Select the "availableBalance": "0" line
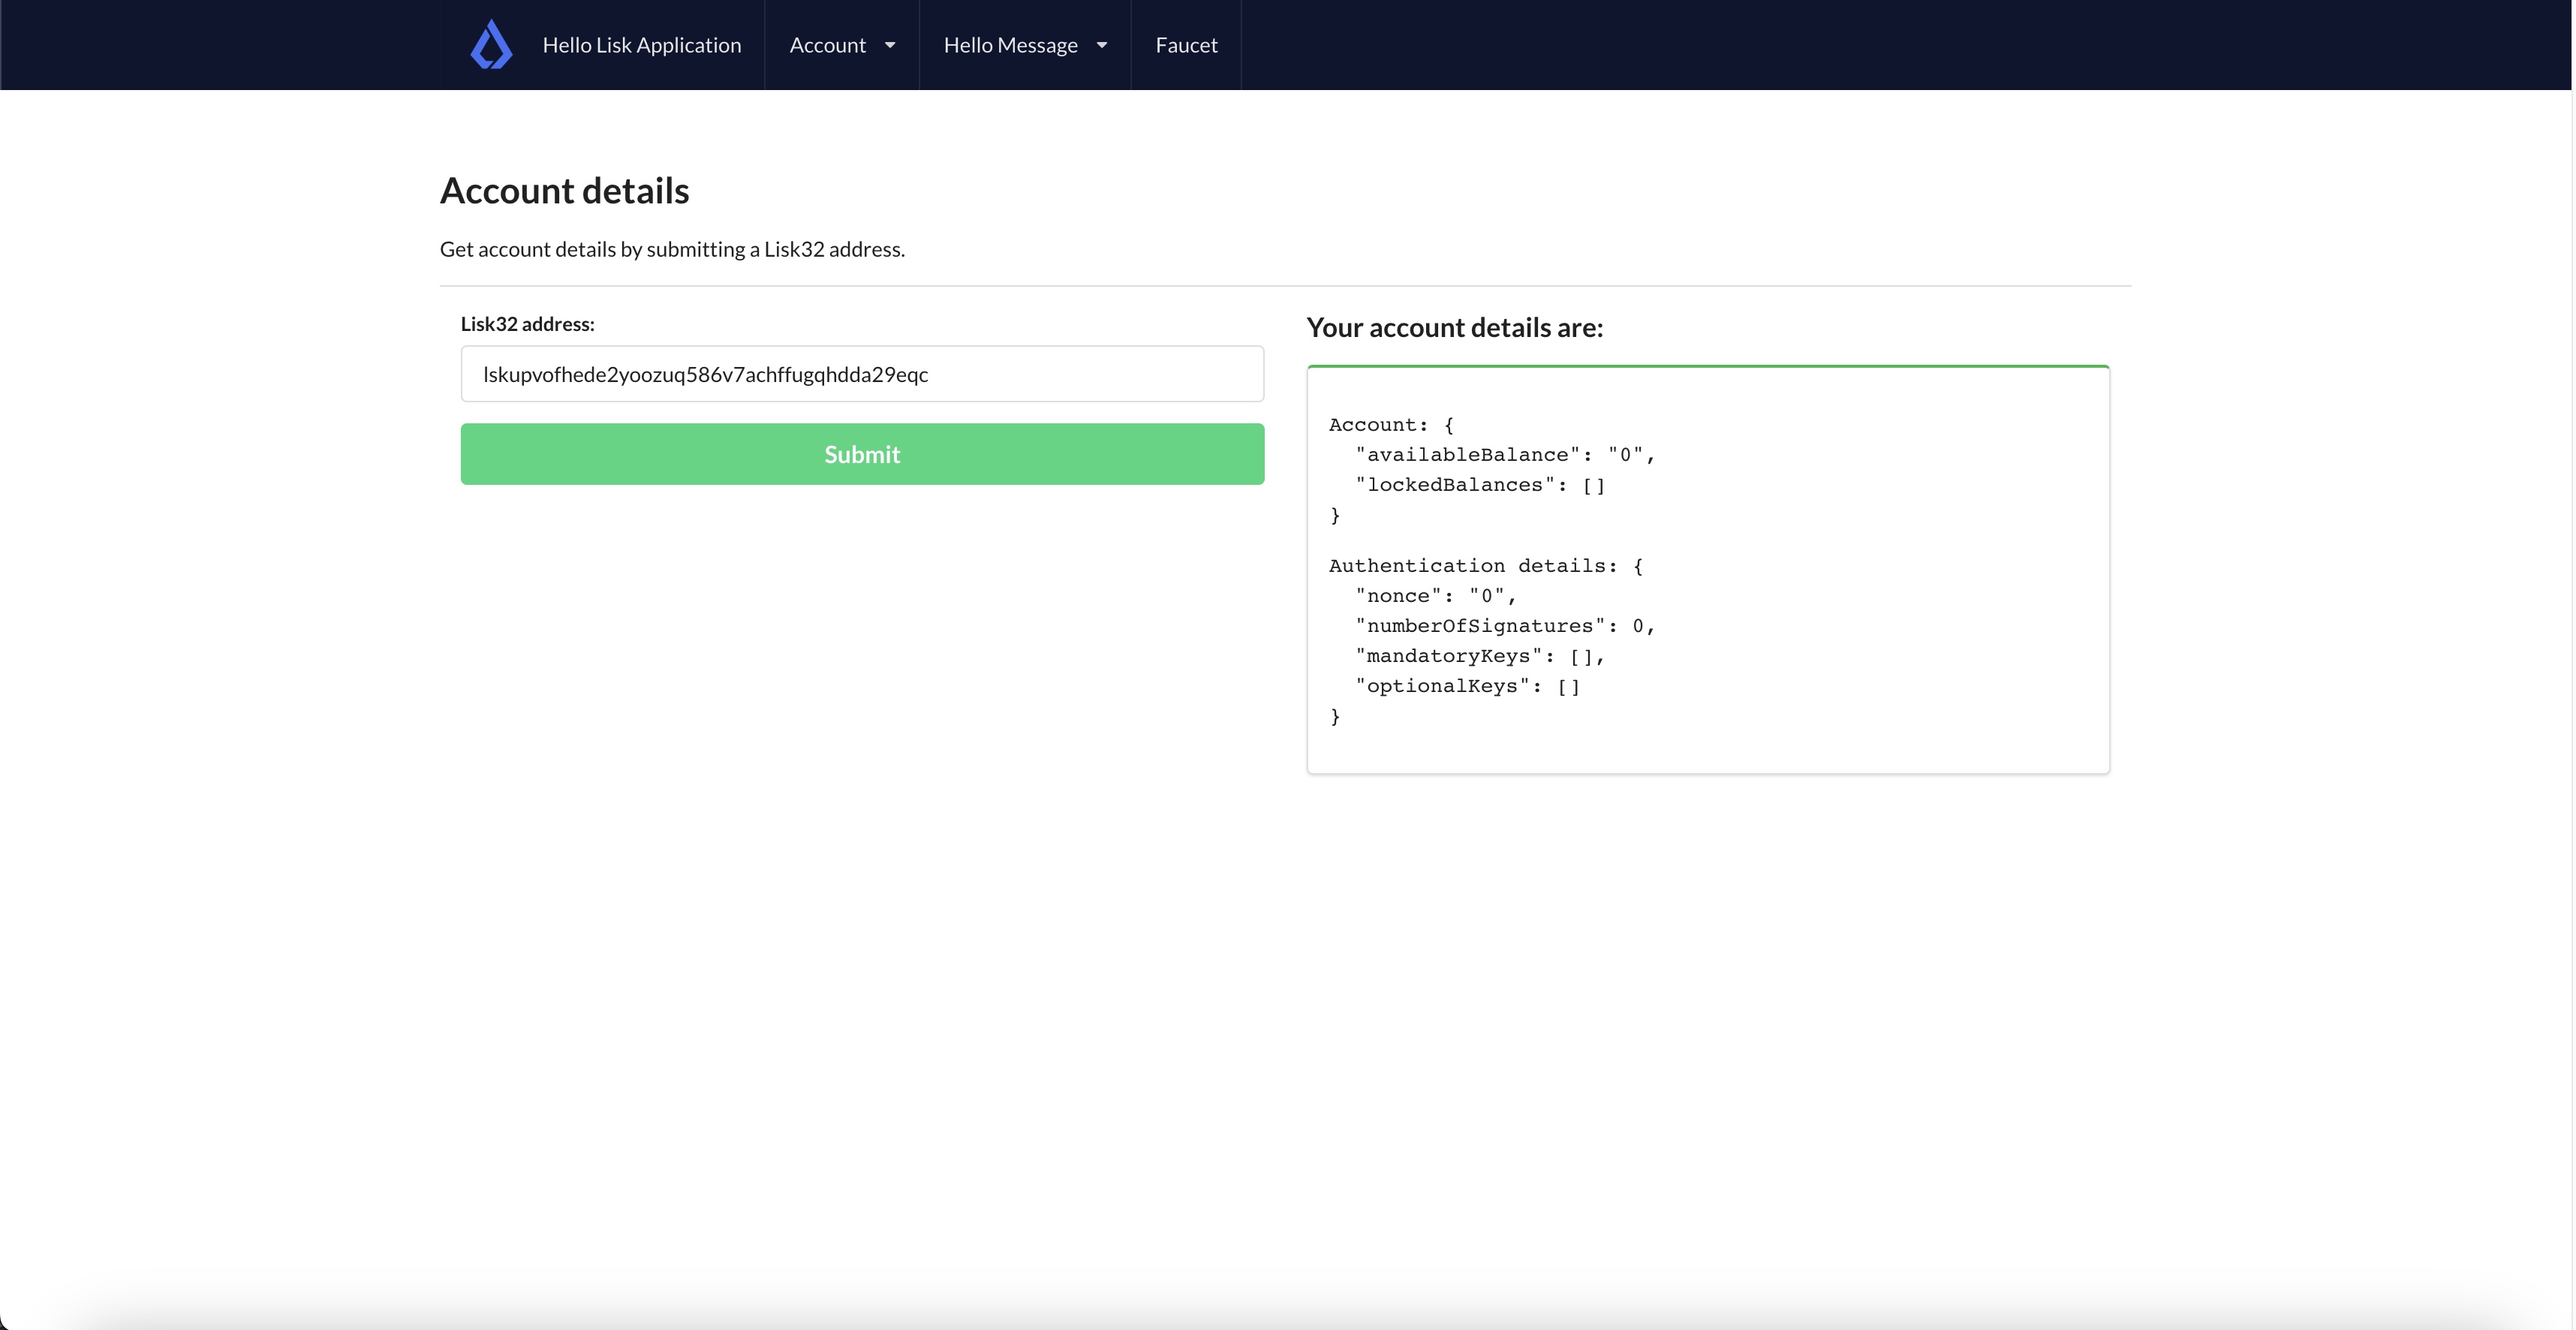Viewport: 2576px width, 1330px height. click(1505, 455)
